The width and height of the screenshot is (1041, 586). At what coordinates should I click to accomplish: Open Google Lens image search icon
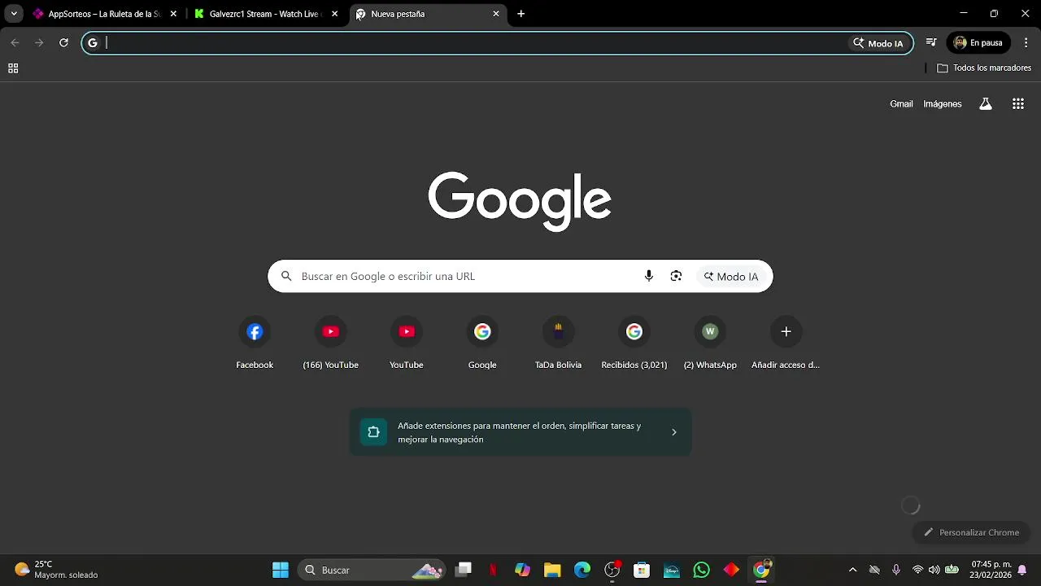[x=676, y=276]
